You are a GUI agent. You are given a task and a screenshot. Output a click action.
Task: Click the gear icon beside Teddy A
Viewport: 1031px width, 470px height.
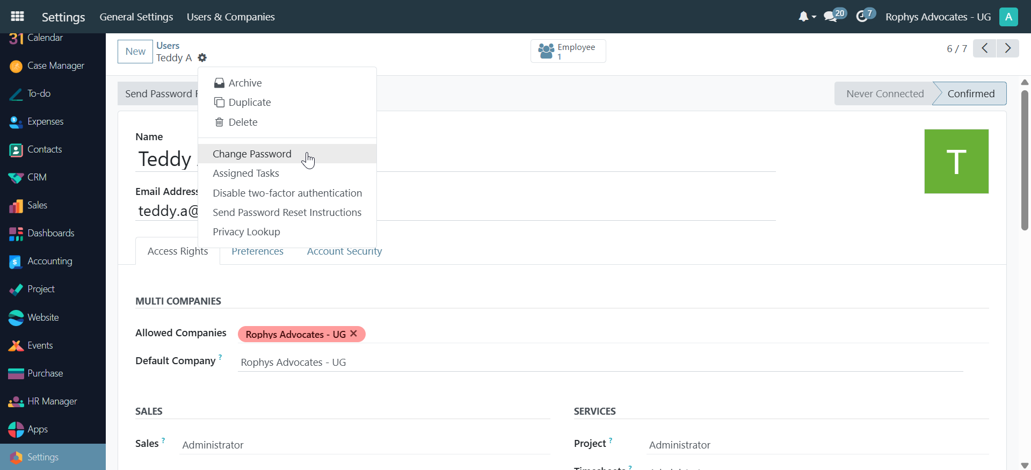[x=202, y=57]
